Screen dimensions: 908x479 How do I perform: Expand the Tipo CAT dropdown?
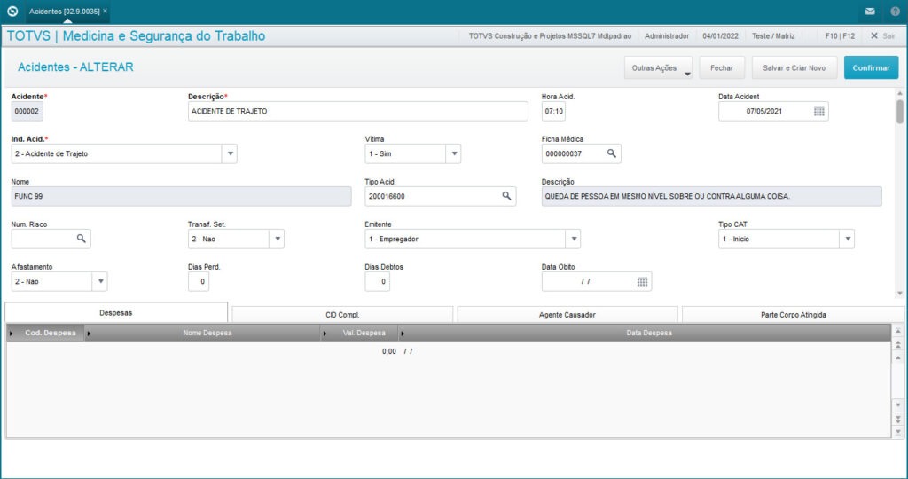click(847, 239)
